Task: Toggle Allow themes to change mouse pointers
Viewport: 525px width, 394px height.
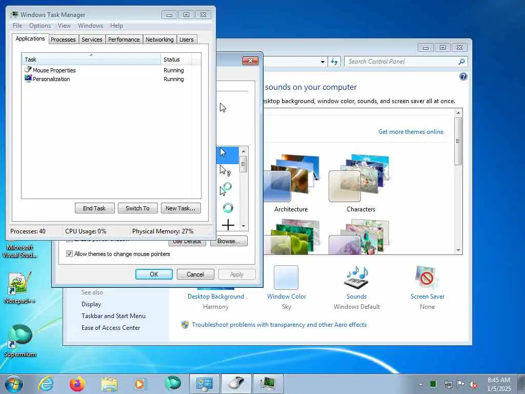Action: tap(69, 254)
